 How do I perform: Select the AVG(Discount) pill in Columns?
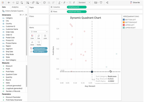point(77,7)
